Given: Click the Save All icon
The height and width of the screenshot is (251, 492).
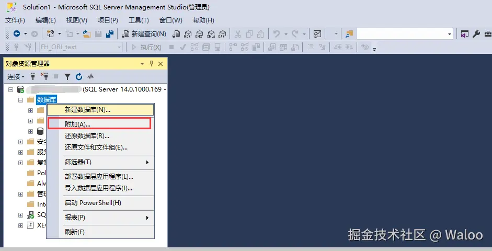Looking at the screenshot, I should click(x=109, y=33).
